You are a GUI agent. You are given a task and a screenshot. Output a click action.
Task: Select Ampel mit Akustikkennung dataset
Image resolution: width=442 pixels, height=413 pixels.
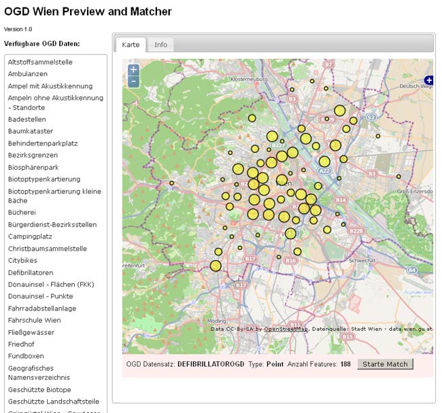click(x=50, y=86)
